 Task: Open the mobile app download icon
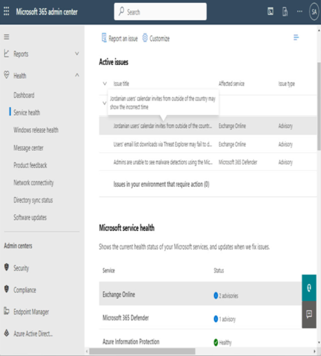point(285,12)
